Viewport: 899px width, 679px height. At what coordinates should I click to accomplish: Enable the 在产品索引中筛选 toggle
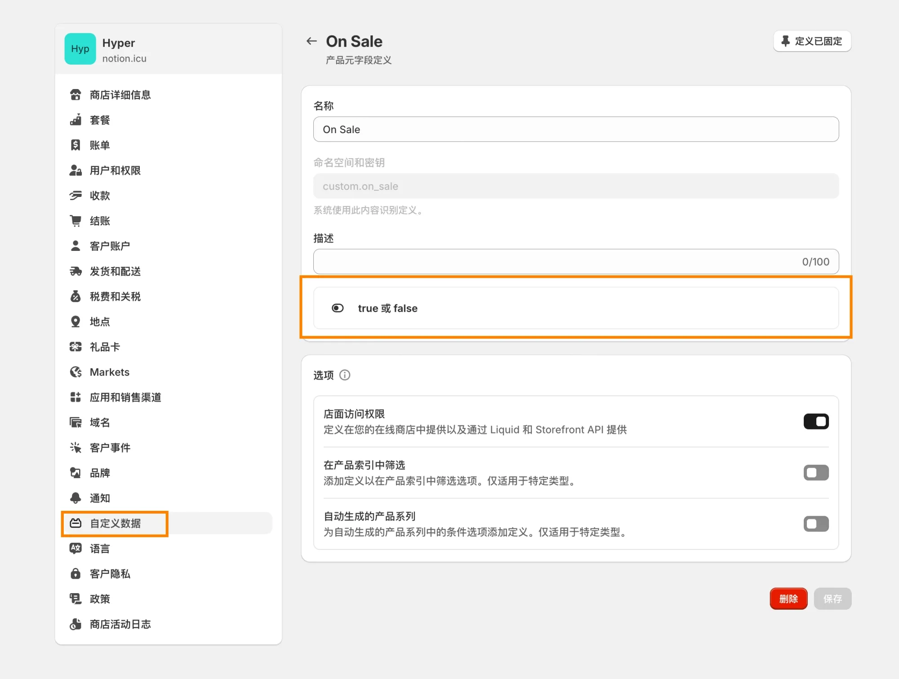pos(816,473)
